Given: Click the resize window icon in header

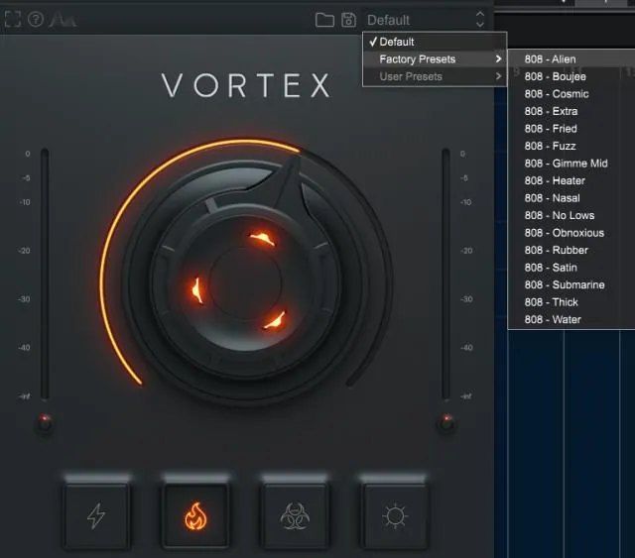Looking at the screenshot, I should [x=11, y=20].
